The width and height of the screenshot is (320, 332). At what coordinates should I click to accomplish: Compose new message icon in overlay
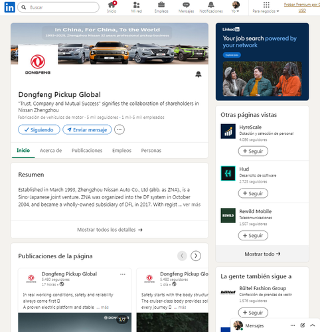point(303,325)
